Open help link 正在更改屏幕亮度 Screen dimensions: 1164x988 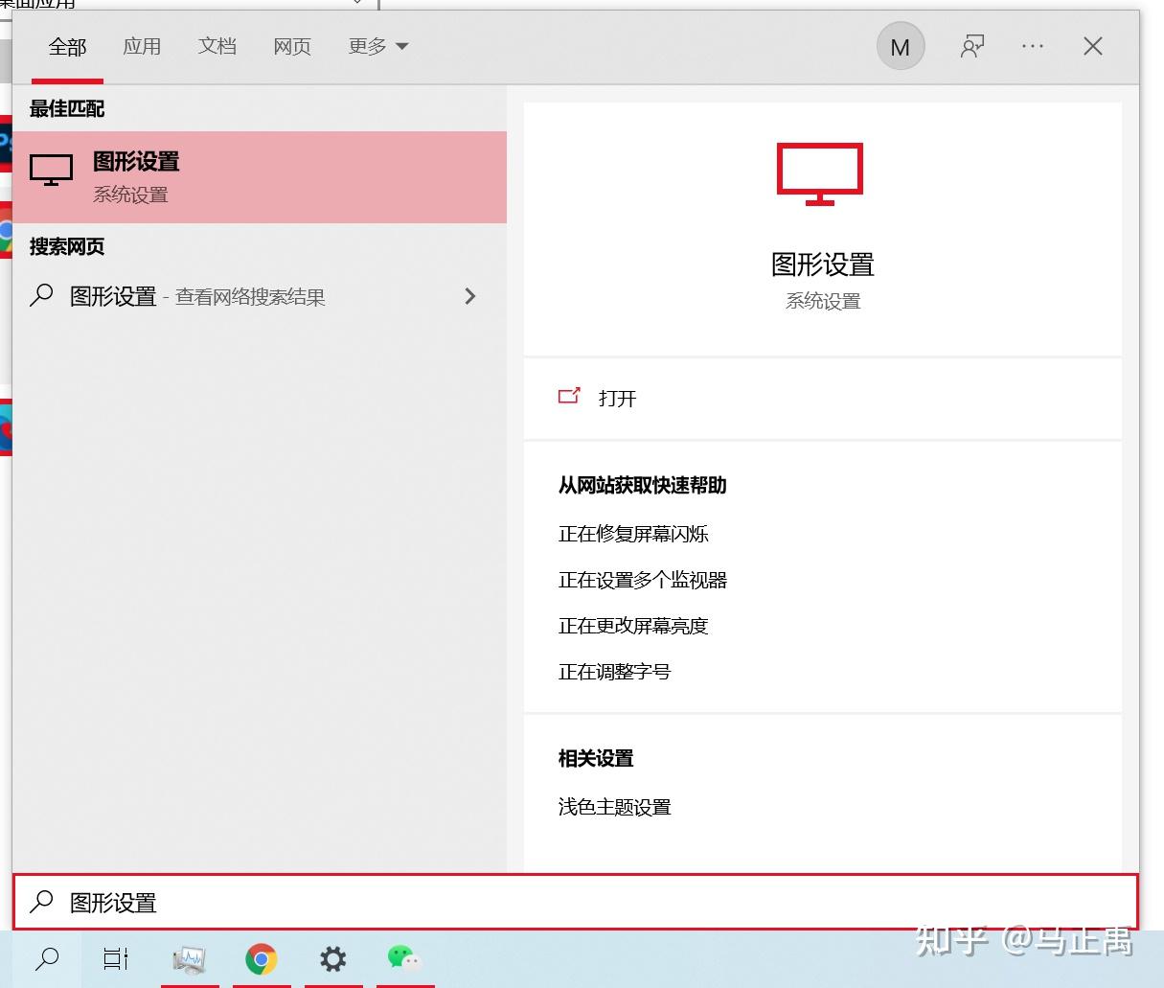tap(633, 626)
